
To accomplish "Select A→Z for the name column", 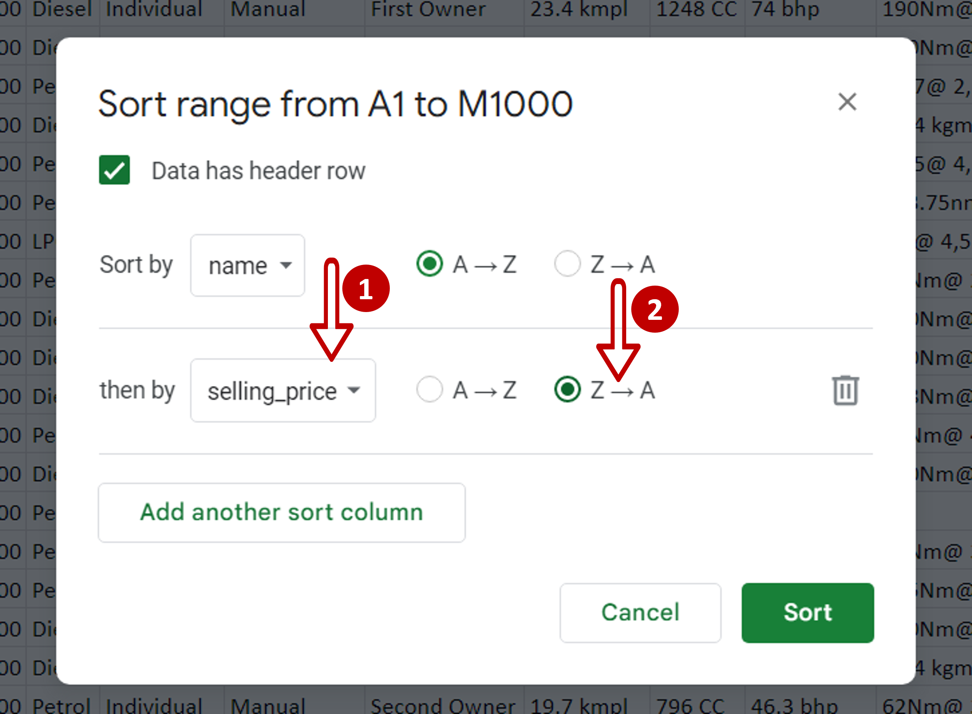I will coord(429,264).
